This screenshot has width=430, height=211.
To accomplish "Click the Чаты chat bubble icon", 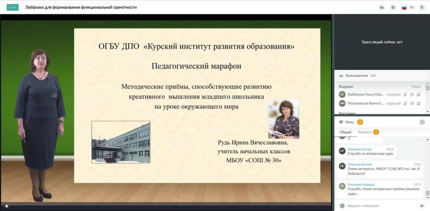I will coord(341,122).
